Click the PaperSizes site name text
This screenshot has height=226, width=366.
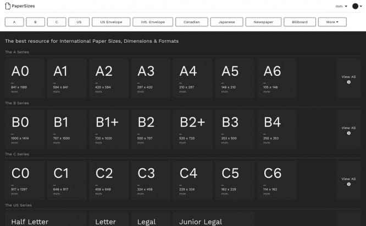[x=23, y=6]
